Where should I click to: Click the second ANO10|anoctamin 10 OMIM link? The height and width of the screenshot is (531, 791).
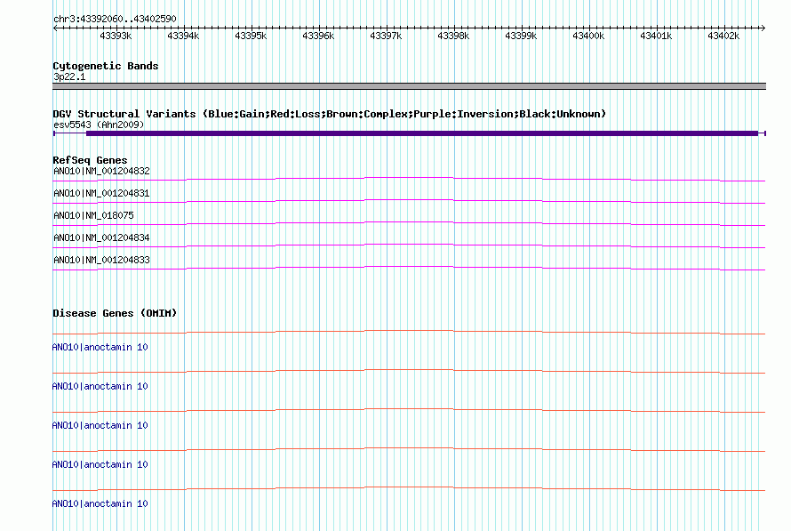[x=100, y=386]
